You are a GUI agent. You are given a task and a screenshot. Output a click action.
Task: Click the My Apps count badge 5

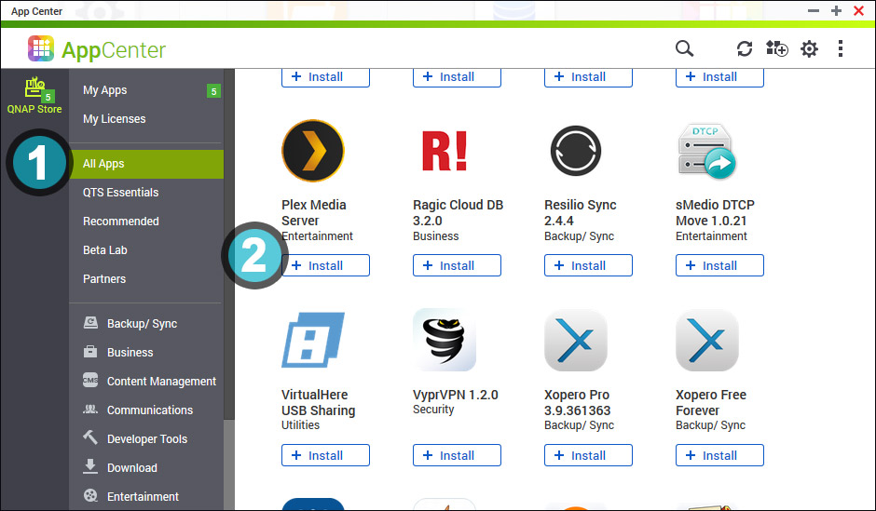(213, 91)
